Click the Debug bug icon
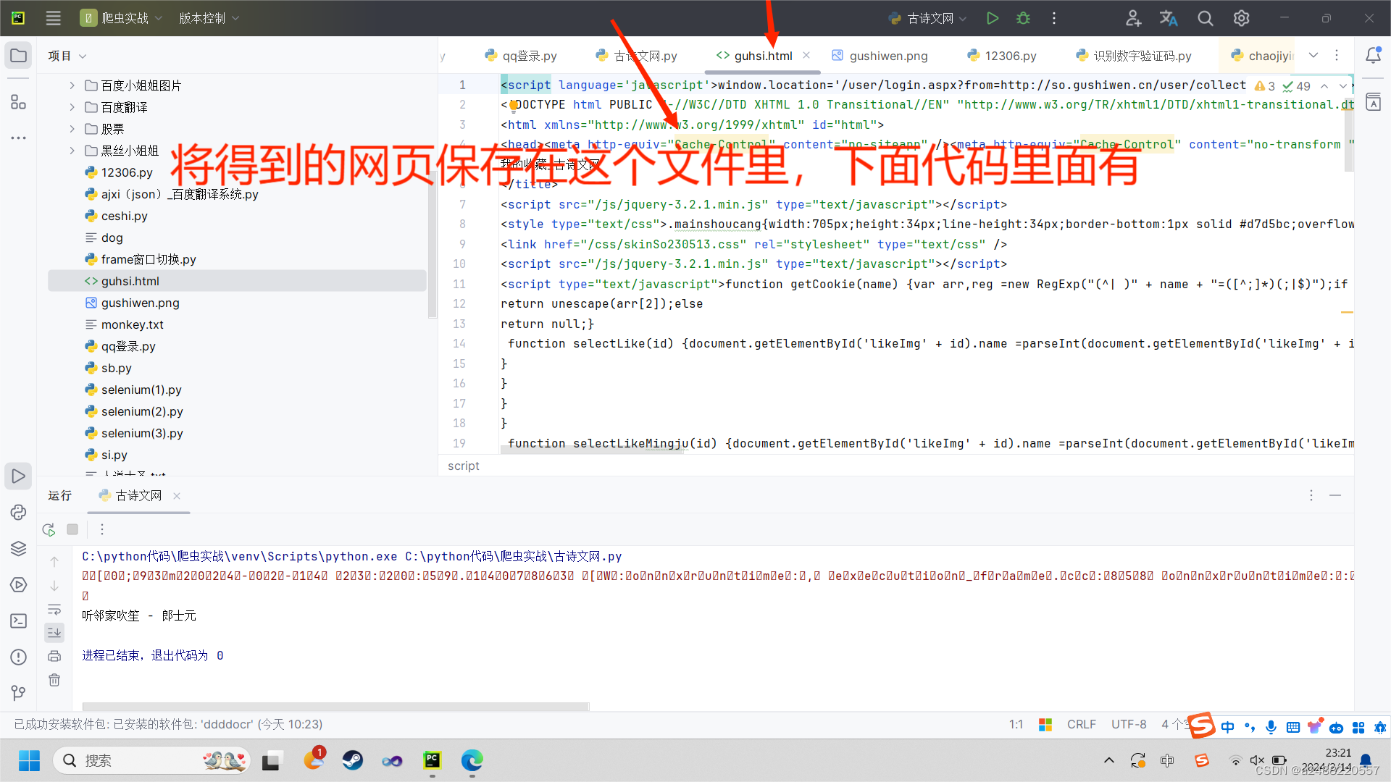This screenshot has height=782, width=1391. tap(1023, 18)
